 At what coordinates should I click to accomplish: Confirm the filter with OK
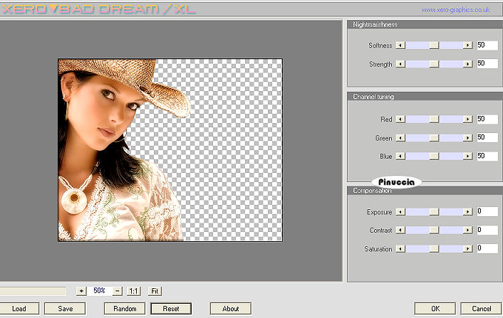[x=435, y=309]
